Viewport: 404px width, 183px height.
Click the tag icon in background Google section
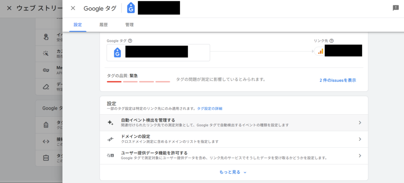pyautogui.click(x=46, y=125)
